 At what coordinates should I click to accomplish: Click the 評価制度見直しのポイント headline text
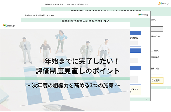[x=78, y=71]
